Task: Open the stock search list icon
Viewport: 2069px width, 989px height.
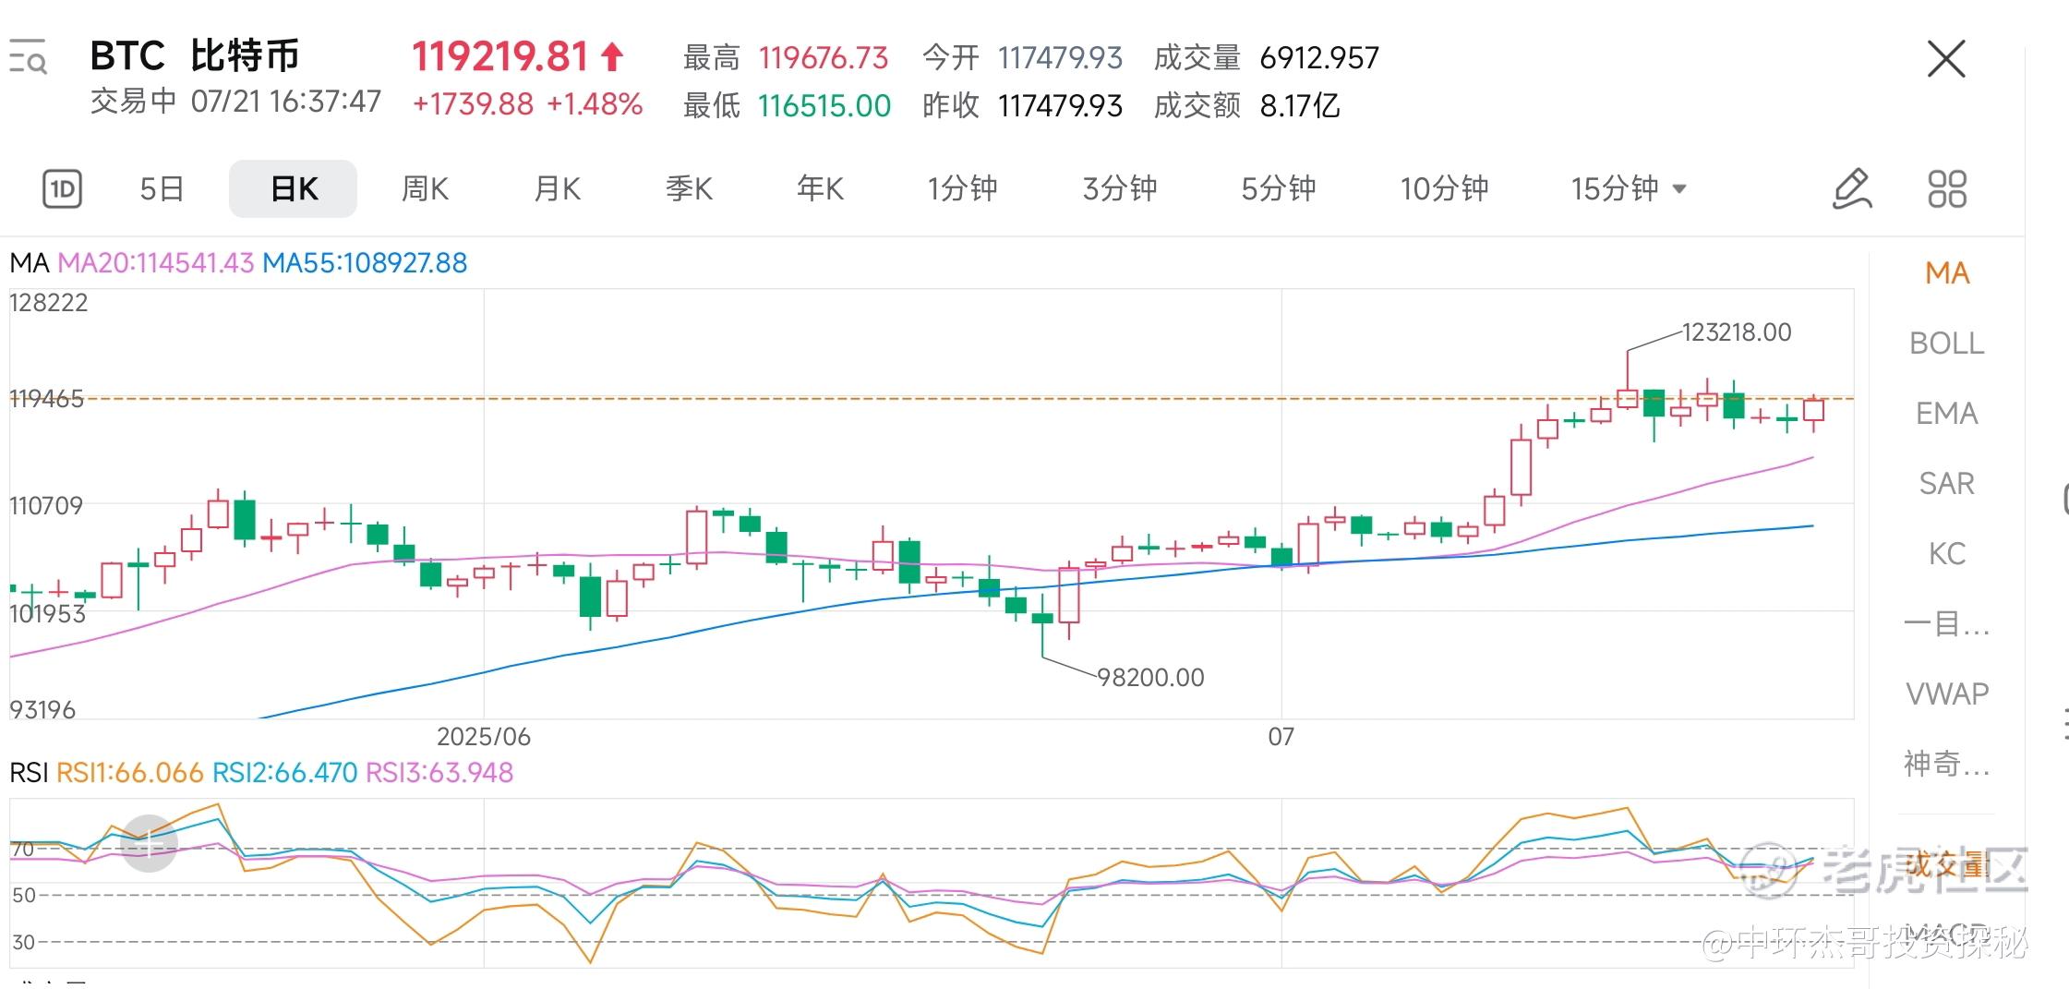Action: click(28, 56)
